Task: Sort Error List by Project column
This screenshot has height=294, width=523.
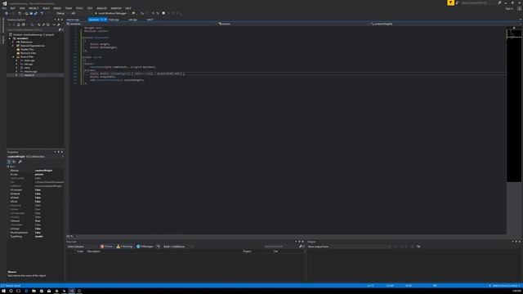Action: [247, 252]
